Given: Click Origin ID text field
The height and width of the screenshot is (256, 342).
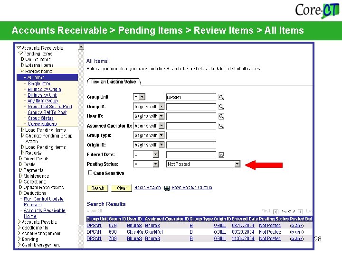Looking at the screenshot, I should click(x=191, y=145).
